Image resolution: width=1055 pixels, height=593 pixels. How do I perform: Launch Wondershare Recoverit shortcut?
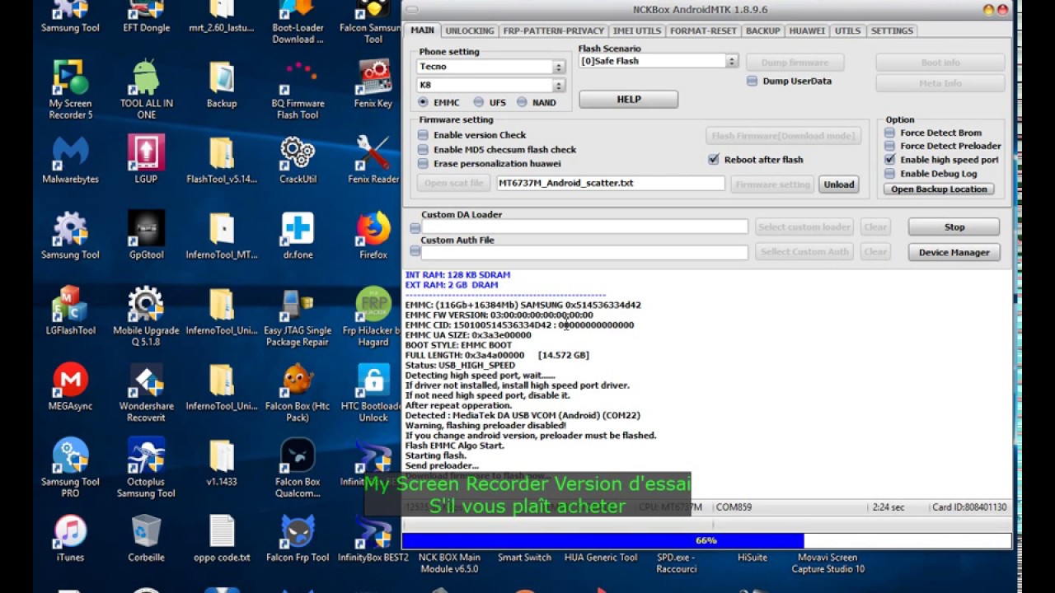coord(146,392)
